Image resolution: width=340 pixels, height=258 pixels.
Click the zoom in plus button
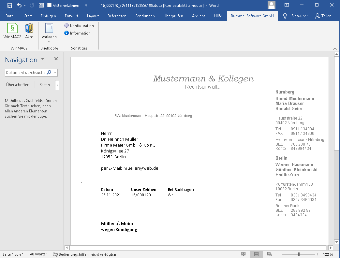coord(318,254)
